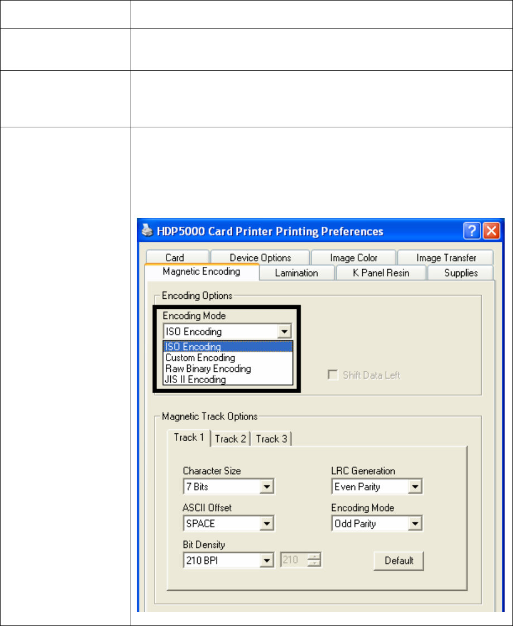The image size is (513, 626).
Task: Switch to the Supplies tab
Action: tap(461, 273)
